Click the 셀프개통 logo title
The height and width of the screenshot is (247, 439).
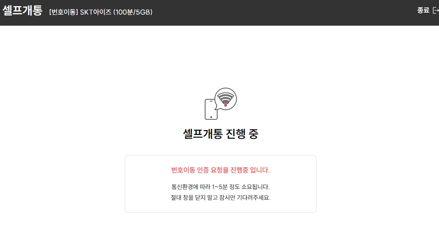tap(22, 11)
